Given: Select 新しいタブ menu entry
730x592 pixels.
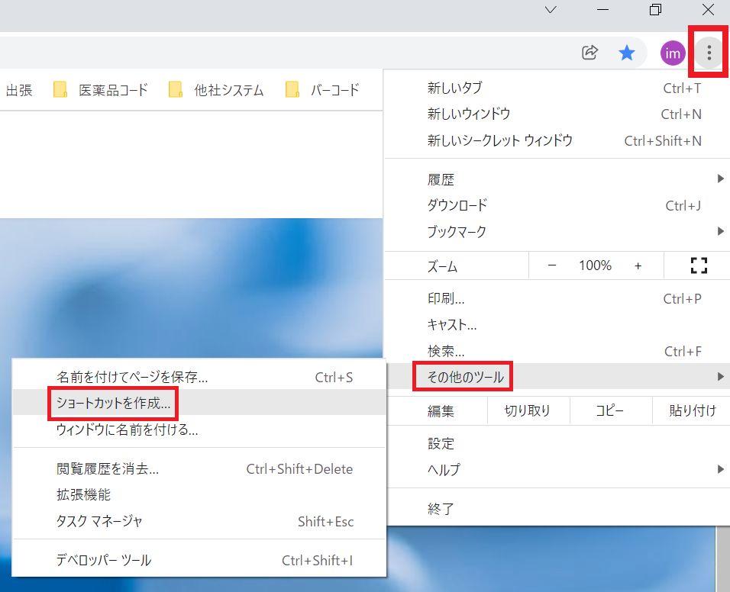Looking at the screenshot, I should click(557, 88).
